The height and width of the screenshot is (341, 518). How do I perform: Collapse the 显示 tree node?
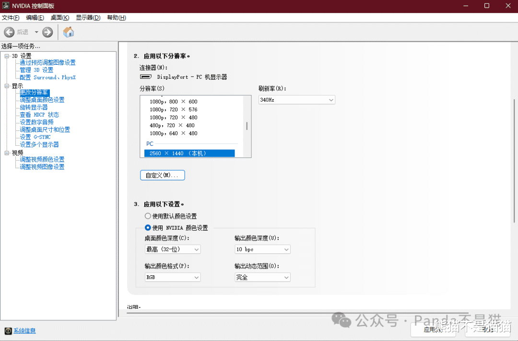tap(7, 86)
